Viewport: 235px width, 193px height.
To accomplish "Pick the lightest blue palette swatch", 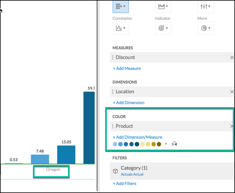I will (115, 144).
